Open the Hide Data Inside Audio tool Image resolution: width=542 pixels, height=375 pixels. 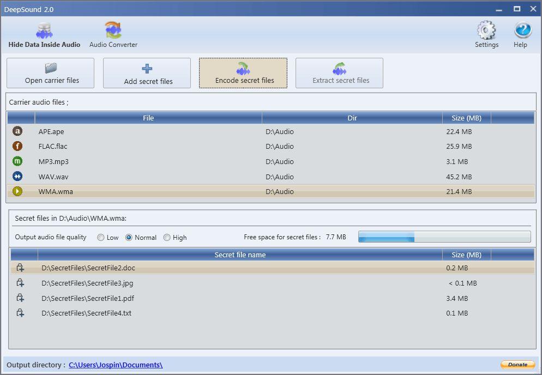click(44, 35)
